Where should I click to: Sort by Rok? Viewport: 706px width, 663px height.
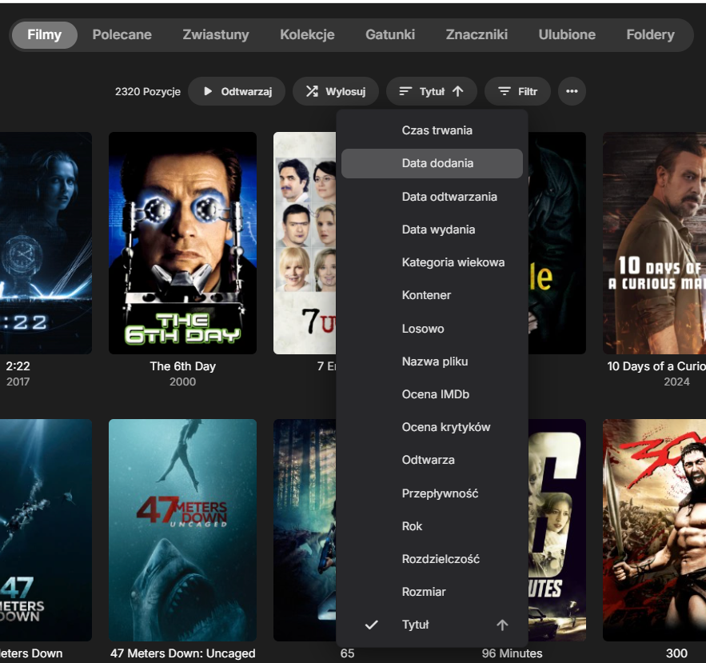(x=433, y=526)
